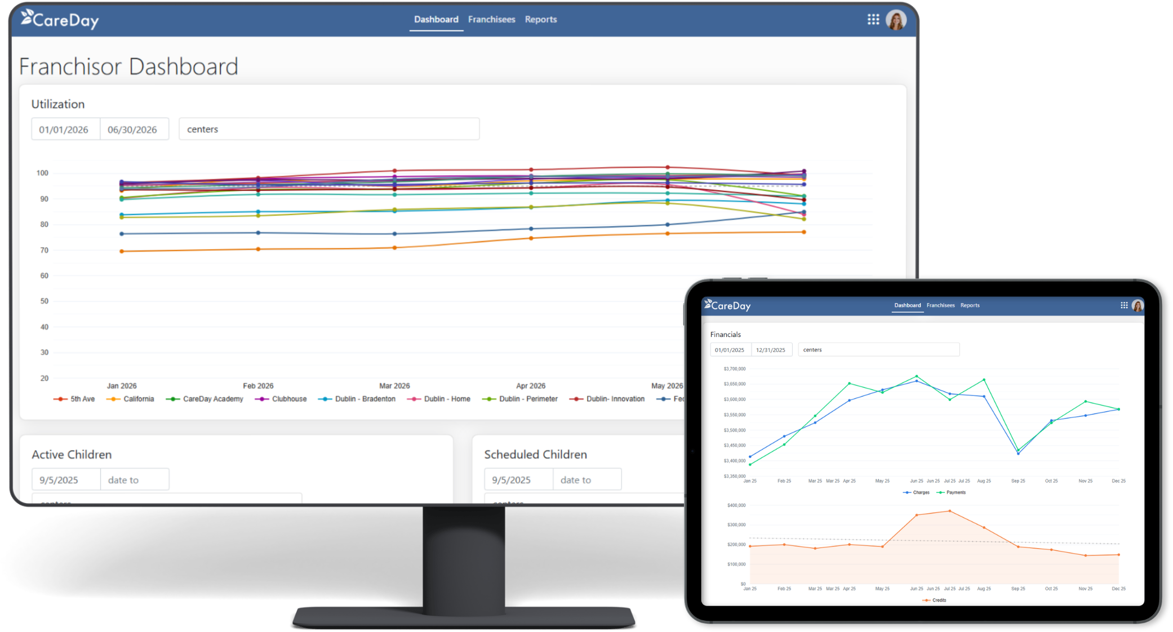
Task: Click the CareDay logo on tablet
Action: [x=727, y=305]
